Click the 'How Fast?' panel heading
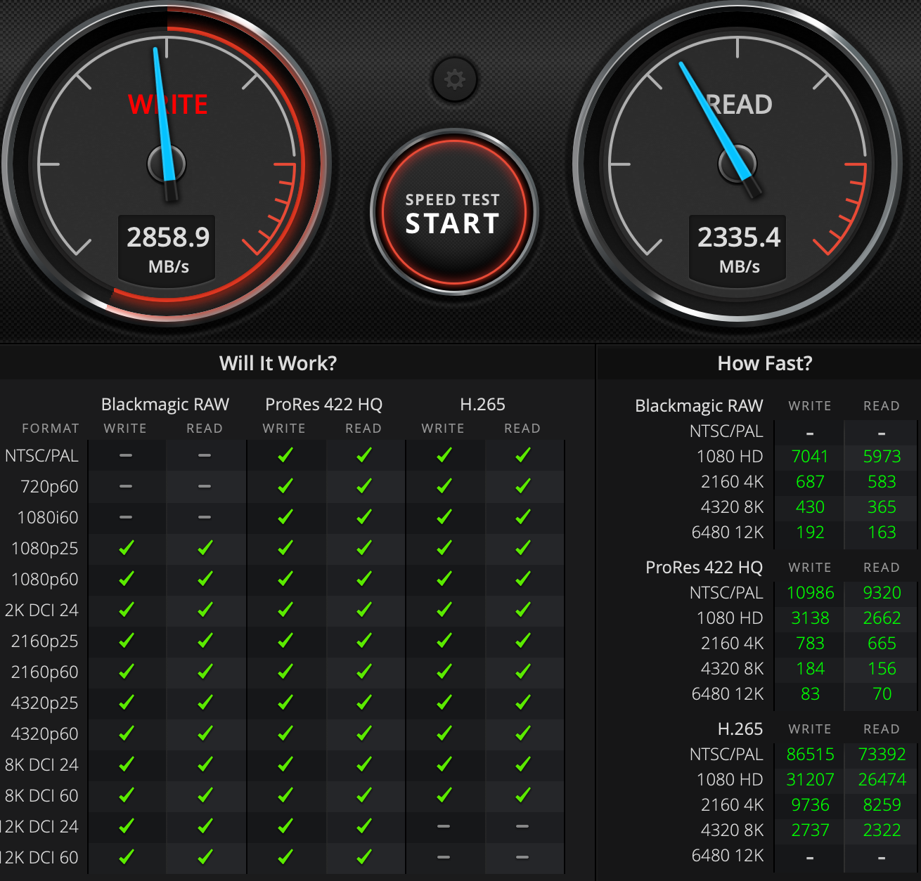921x881 pixels. [x=765, y=363]
